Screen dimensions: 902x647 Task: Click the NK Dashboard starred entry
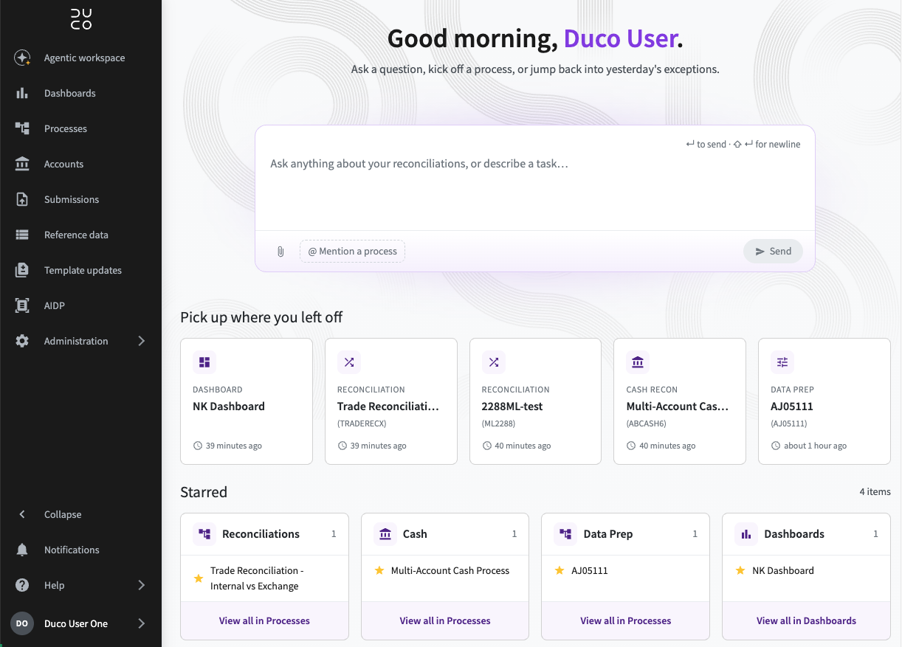click(x=783, y=570)
